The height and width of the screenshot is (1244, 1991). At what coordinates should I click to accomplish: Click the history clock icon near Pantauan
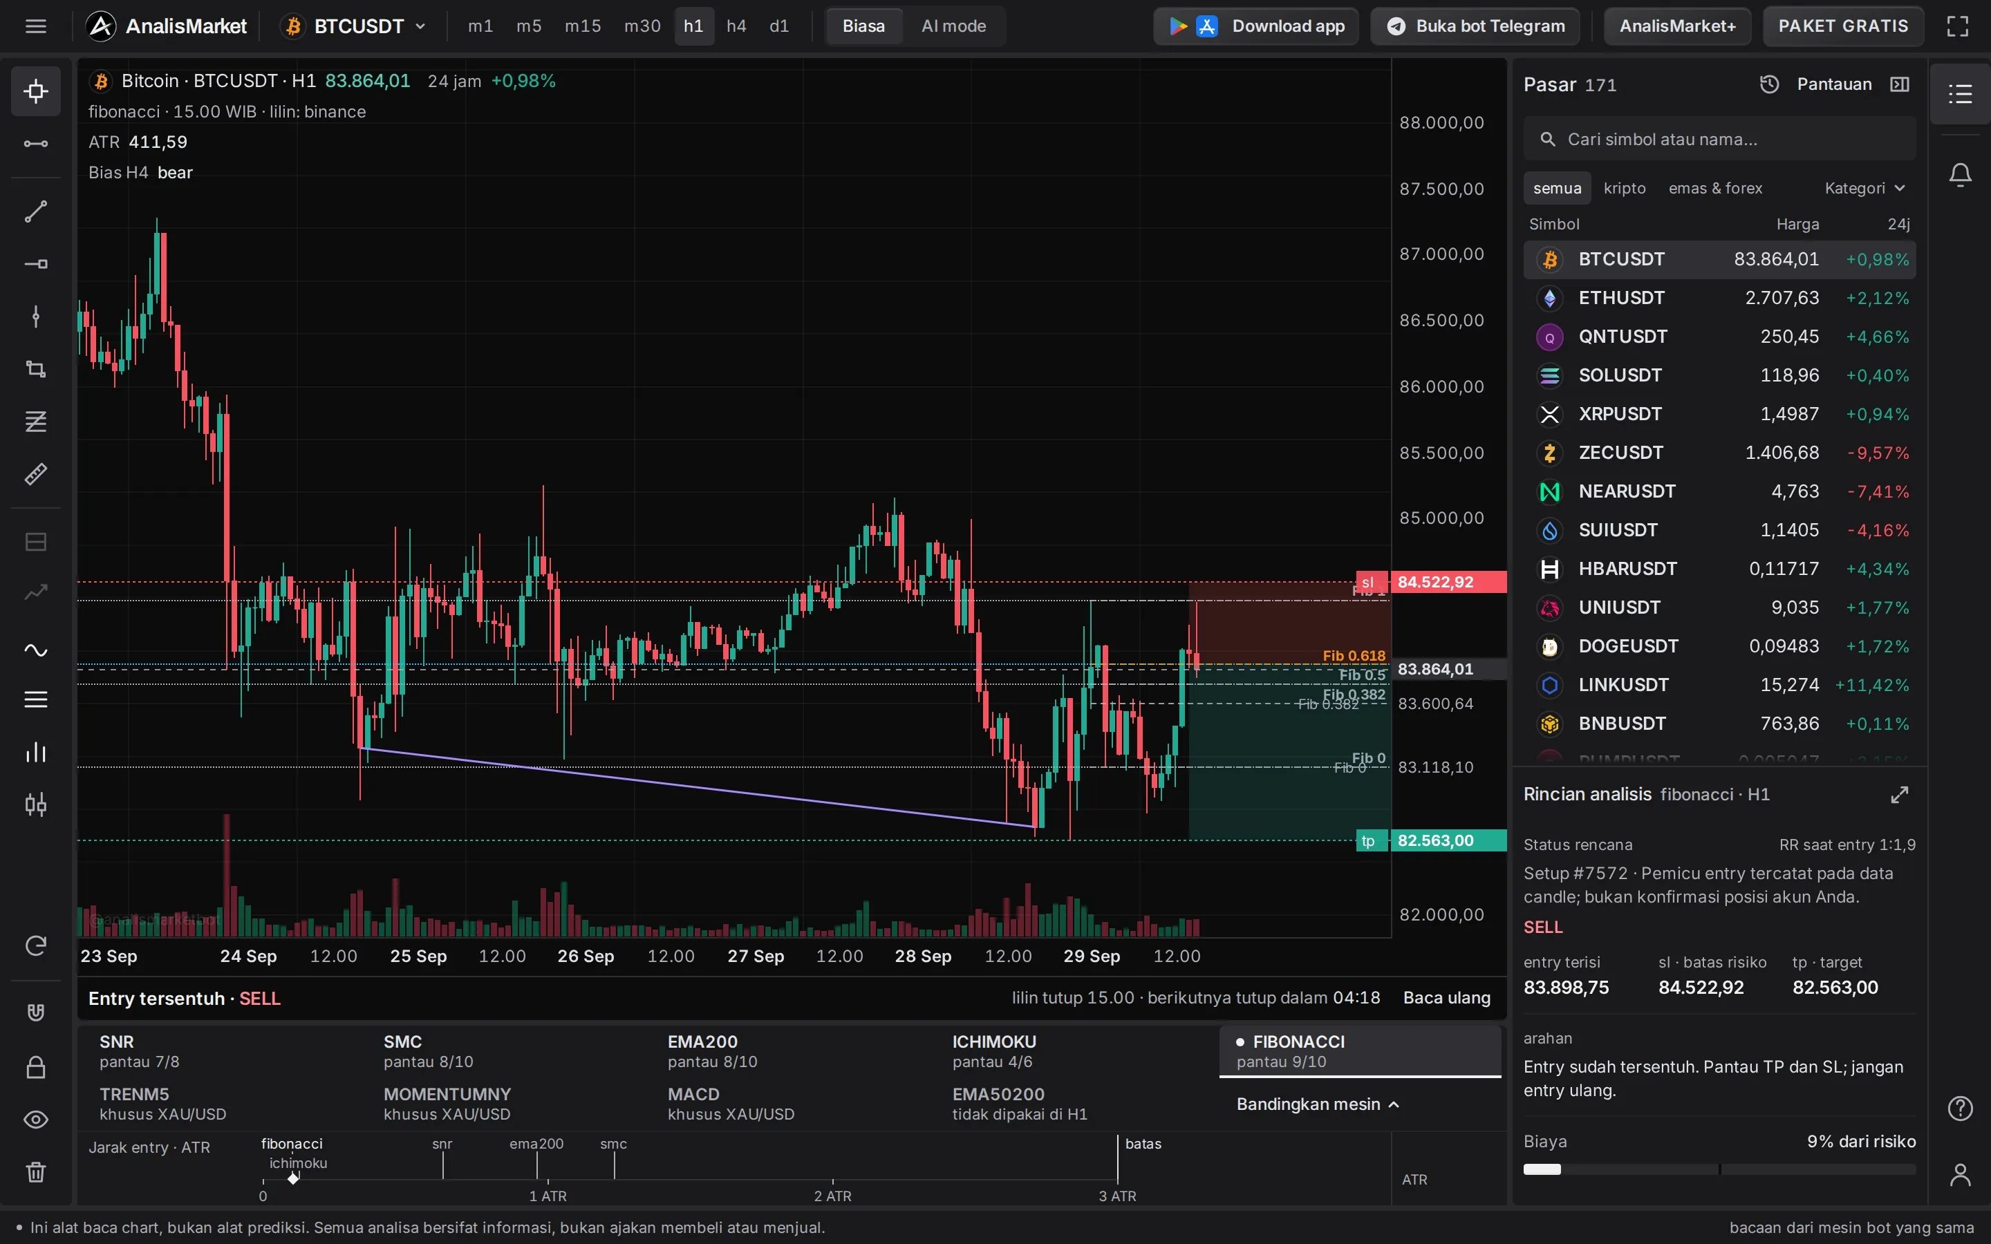1769,84
